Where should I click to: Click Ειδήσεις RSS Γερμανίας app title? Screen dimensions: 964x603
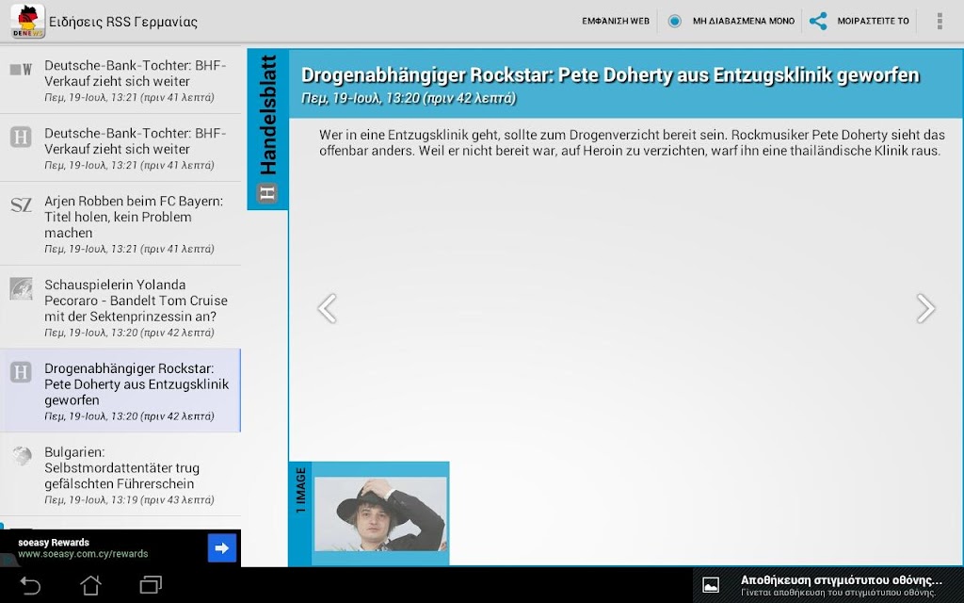[123, 22]
